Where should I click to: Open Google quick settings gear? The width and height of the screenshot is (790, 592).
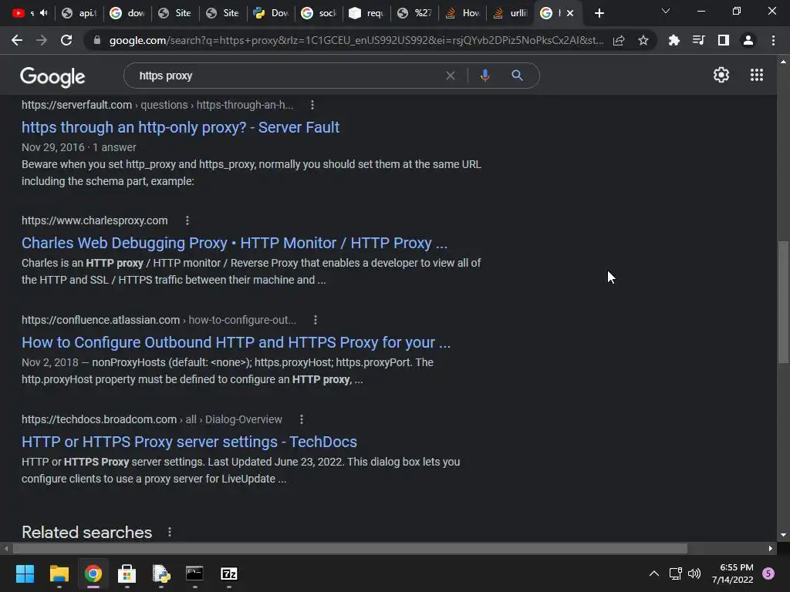(x=721, y=75)
